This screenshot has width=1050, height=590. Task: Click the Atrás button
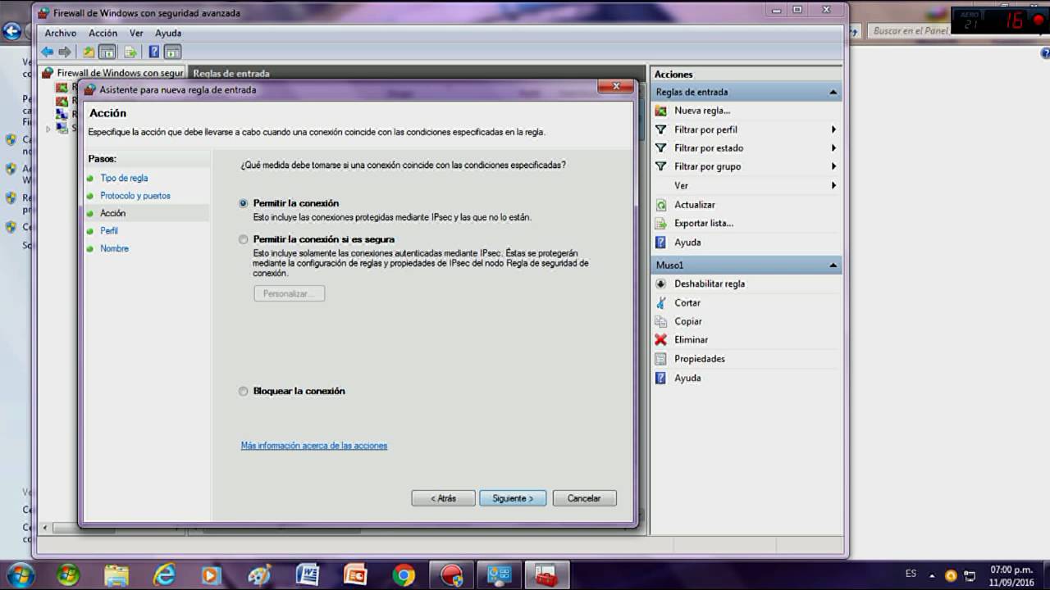443,498
